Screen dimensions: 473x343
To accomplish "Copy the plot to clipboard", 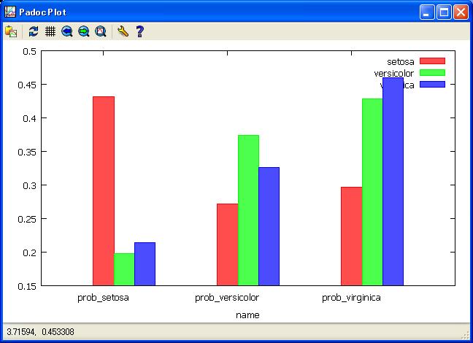I will pos(11,31).
